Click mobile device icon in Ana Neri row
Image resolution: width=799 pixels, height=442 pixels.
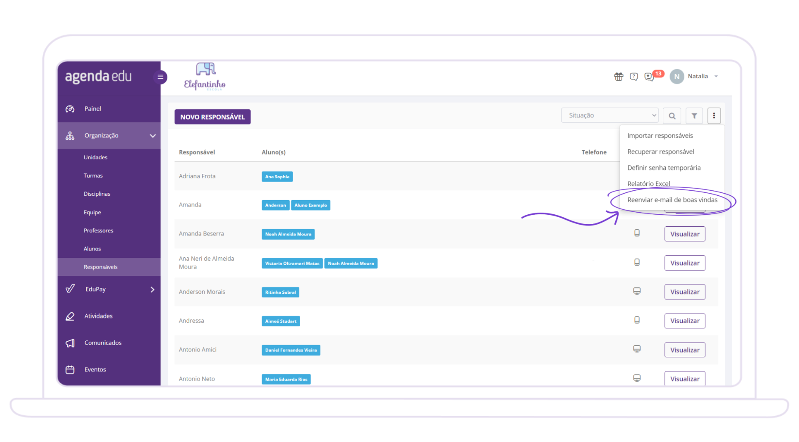[x=637, y=262]
